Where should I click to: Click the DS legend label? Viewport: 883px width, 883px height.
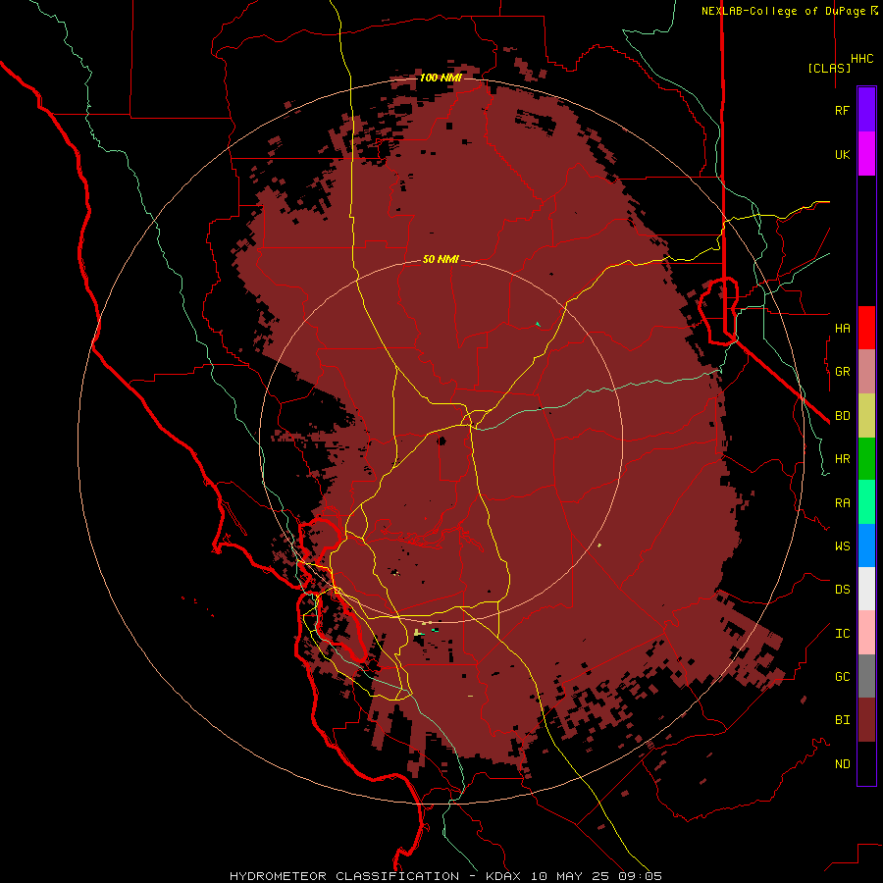842,590
